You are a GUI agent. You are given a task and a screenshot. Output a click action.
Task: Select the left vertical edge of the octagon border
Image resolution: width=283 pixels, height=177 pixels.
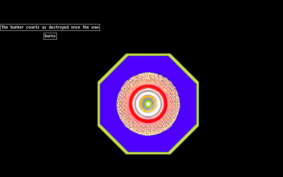(x=98, y=104)
